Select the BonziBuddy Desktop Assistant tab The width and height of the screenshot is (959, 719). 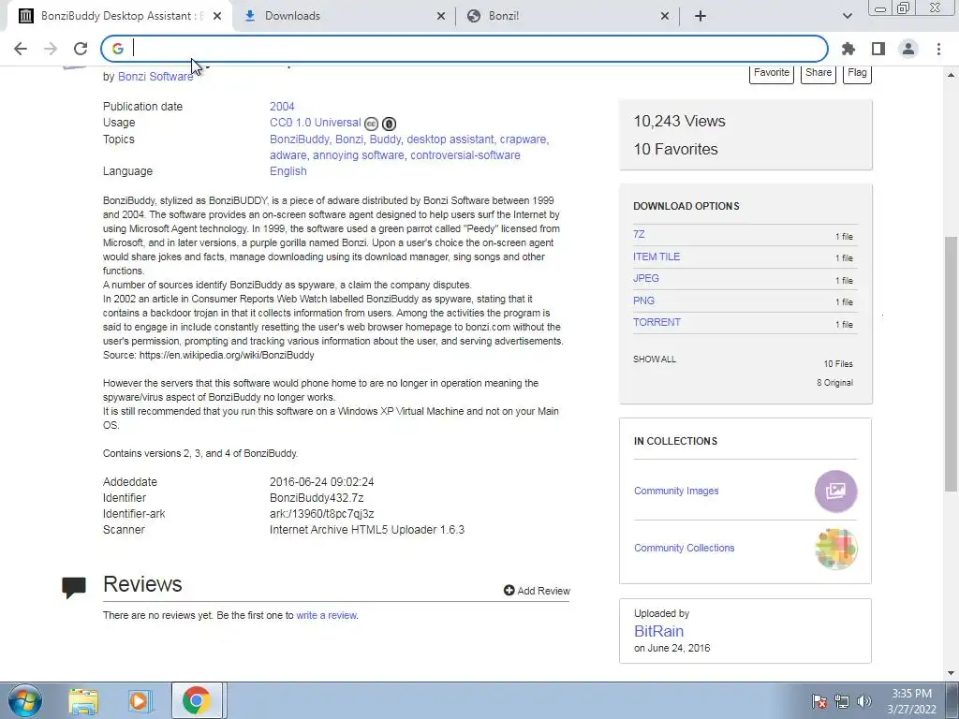(x=119, y=16)
